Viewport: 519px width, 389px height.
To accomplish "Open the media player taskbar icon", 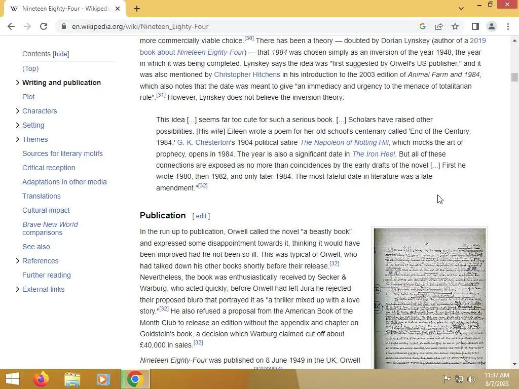I will coord(103,379).
